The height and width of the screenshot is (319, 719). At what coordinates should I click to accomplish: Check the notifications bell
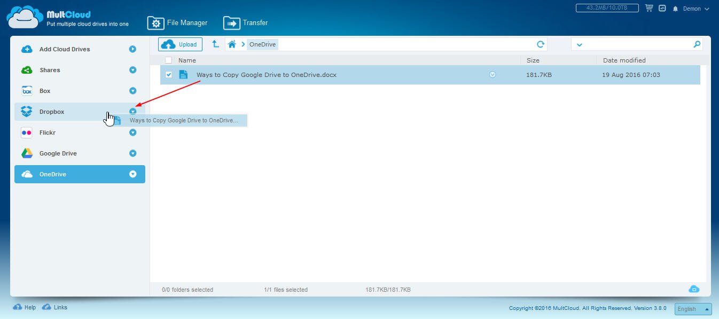676,9
